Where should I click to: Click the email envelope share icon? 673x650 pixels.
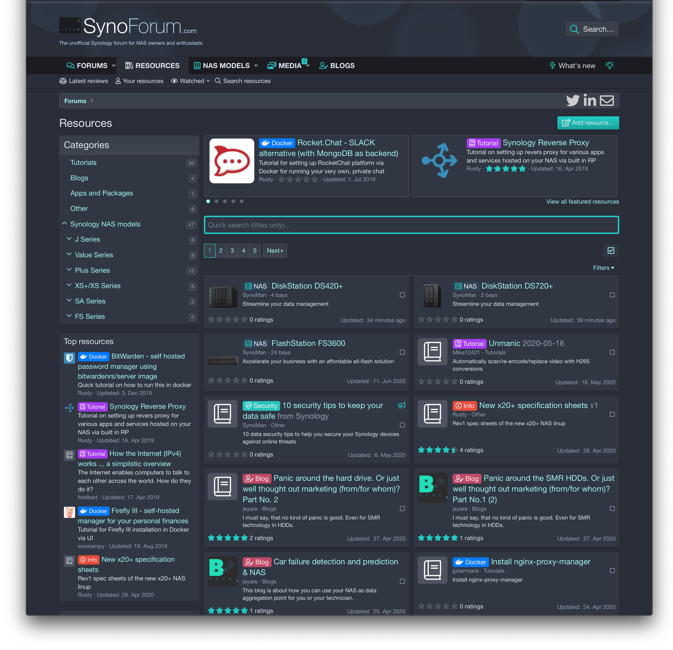pyautogui.click(x=607, y=101)
